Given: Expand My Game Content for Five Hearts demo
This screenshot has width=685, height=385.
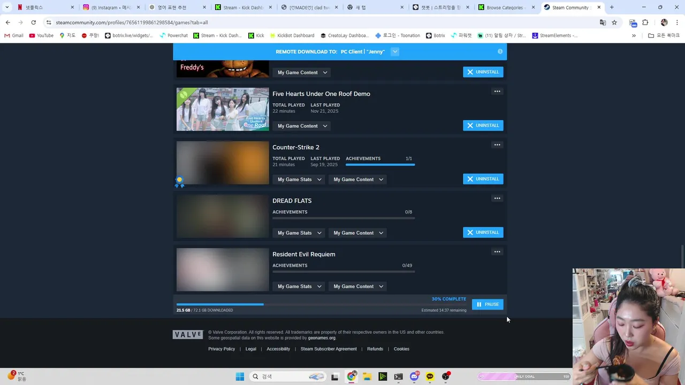Looking at the screenshot, I should point(302,126).
